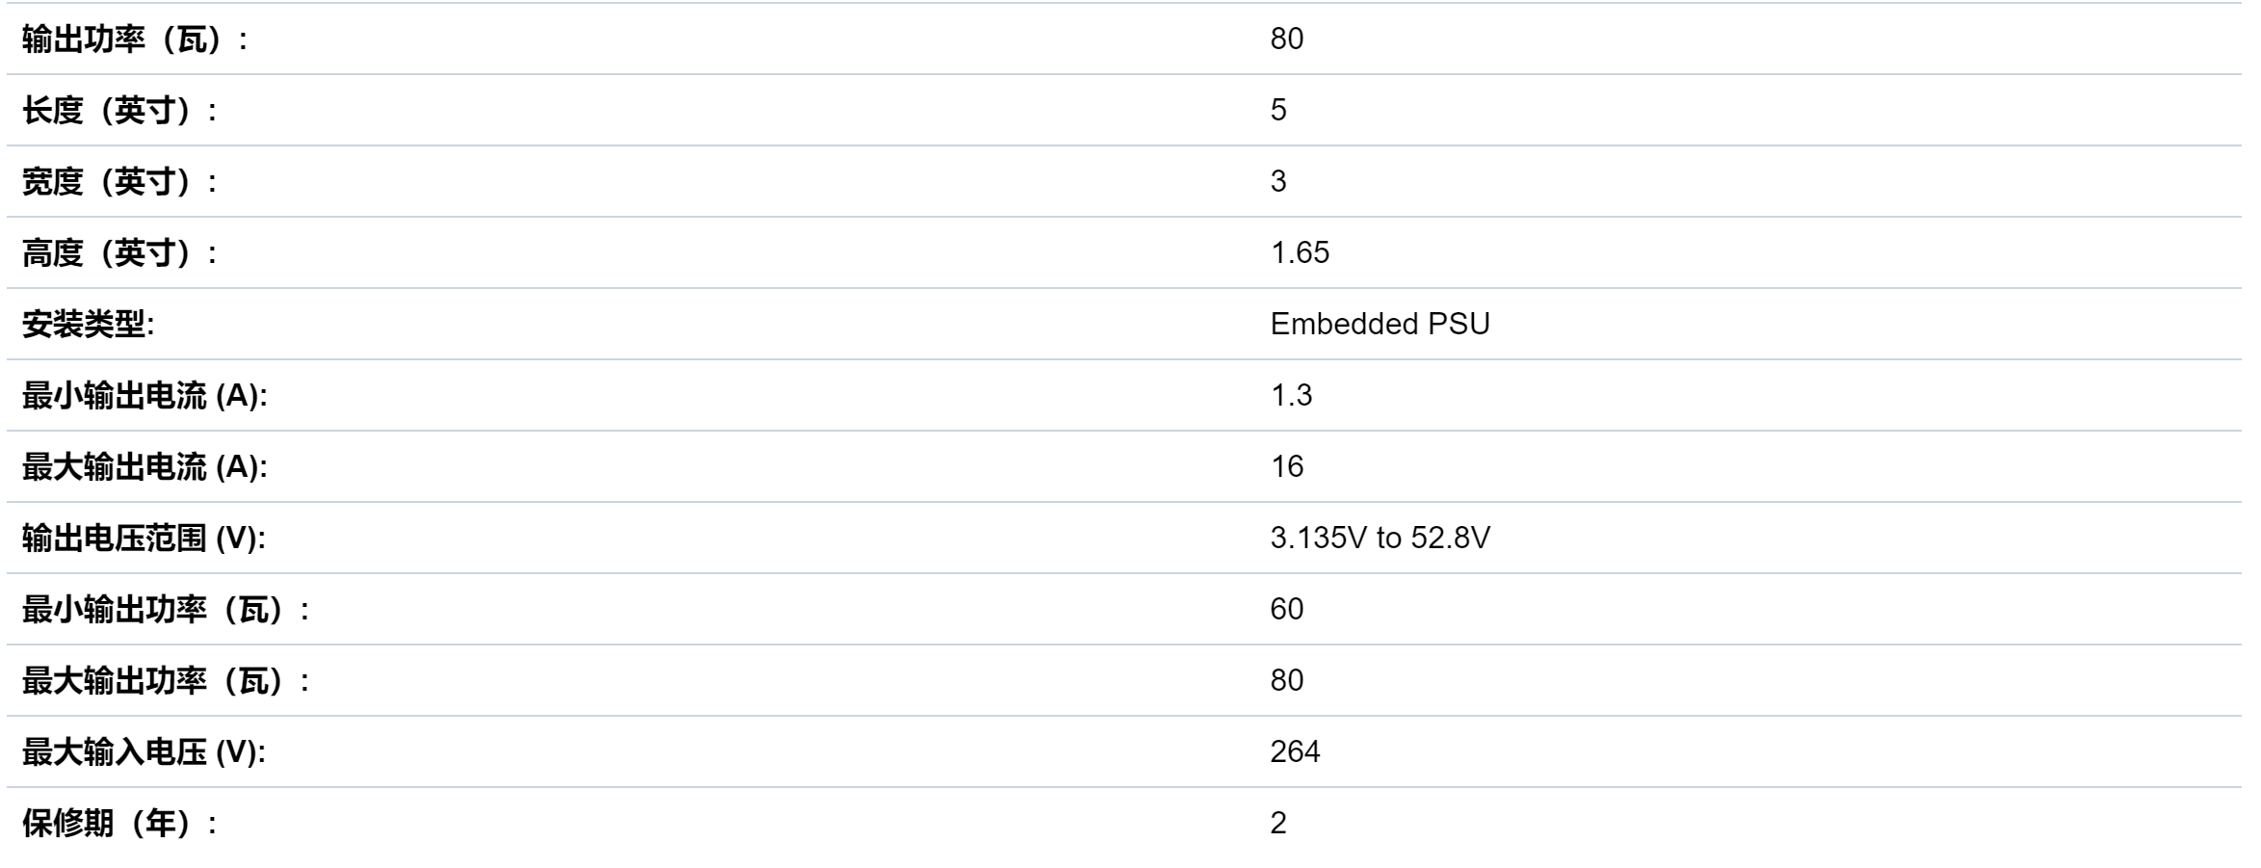The width and height of the screenshot is (2261, 868).
Task: Click the 最小输出功率（瓦）label
Action: pos(166,610)
